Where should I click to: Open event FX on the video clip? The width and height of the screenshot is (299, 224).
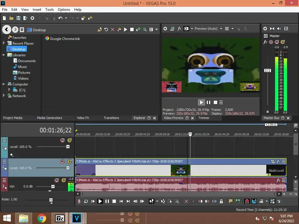[x=278, y=162]
